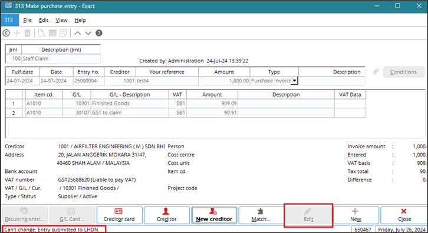This screenshot has height=233, width=428.
Task: Click G/L cell 10301
Action: [77, 104]
